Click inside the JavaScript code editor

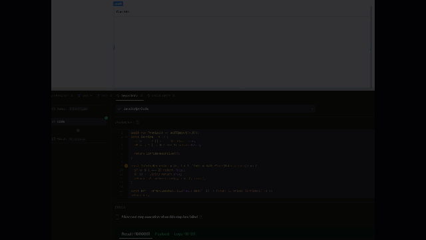coord(244,164)
